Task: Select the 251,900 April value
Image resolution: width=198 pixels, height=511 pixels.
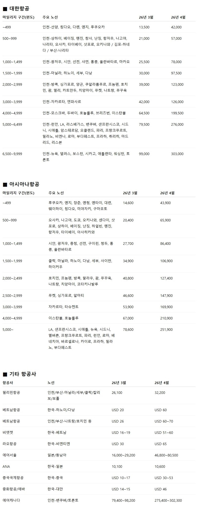Action: click(x=166, y=330)
